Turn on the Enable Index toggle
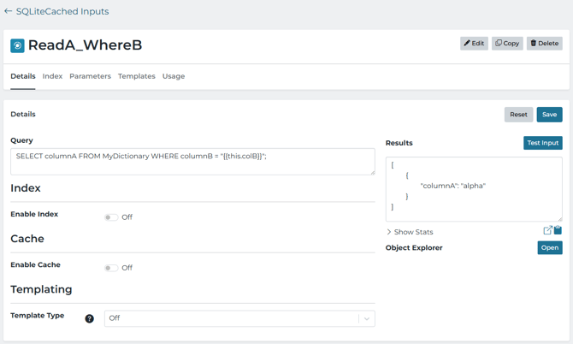 point(111,217)
